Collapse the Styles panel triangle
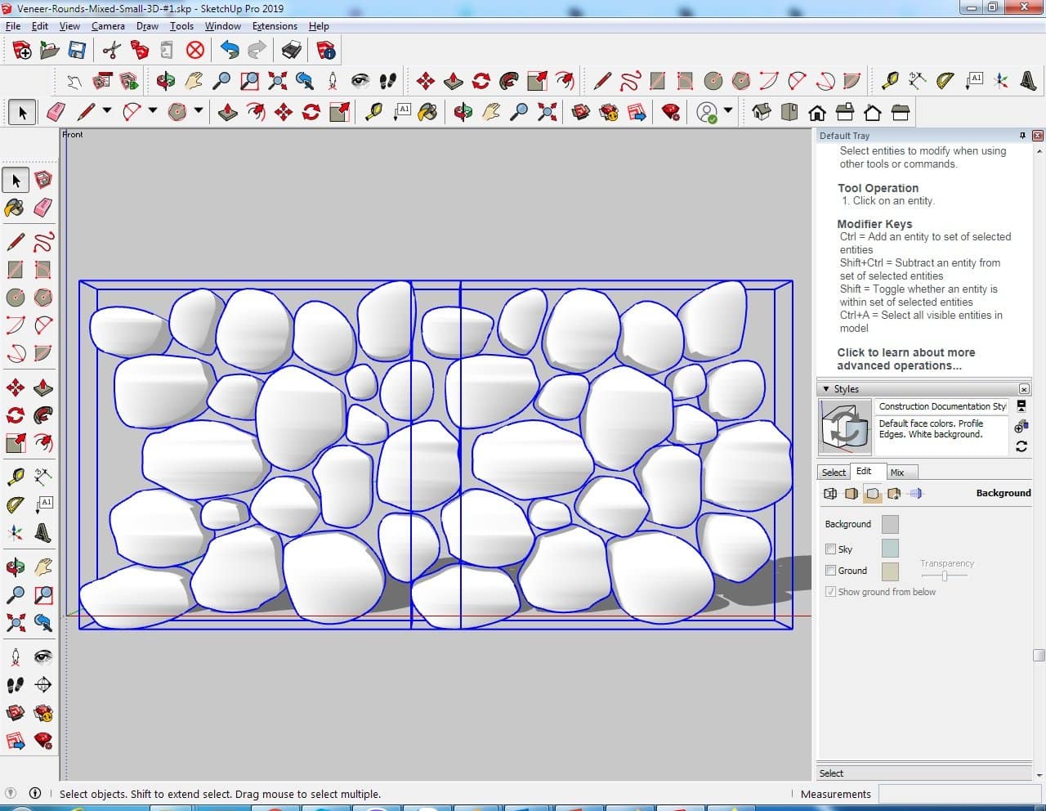This screenshot has width=1046, height=811. tap(826, 389)
